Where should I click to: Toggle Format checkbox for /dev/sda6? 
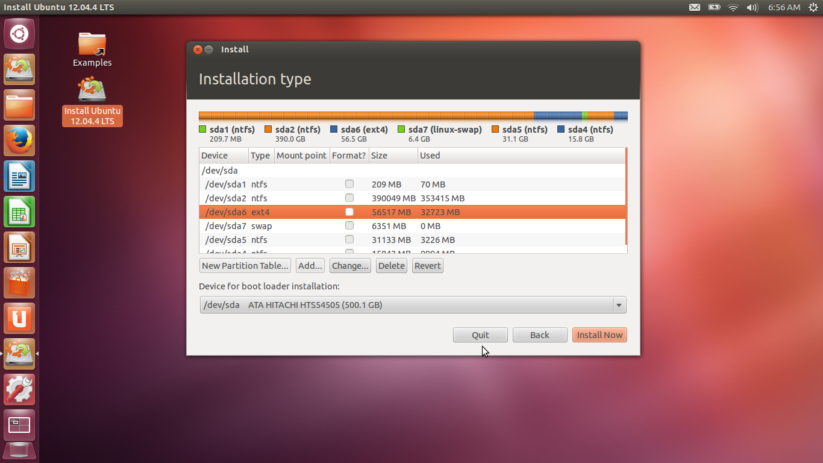tap(349, 212)
